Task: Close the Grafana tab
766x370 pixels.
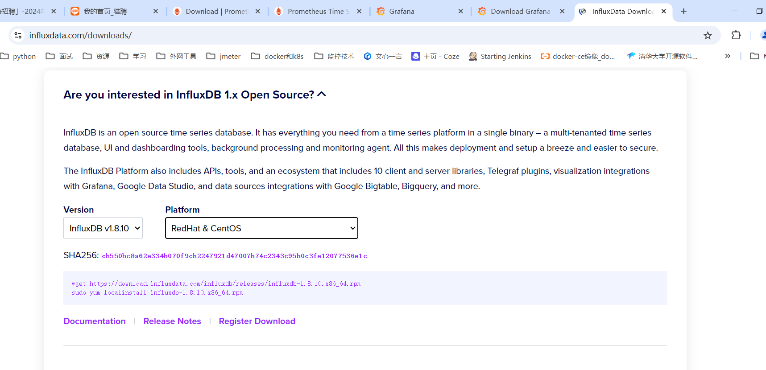Action: 460,11
